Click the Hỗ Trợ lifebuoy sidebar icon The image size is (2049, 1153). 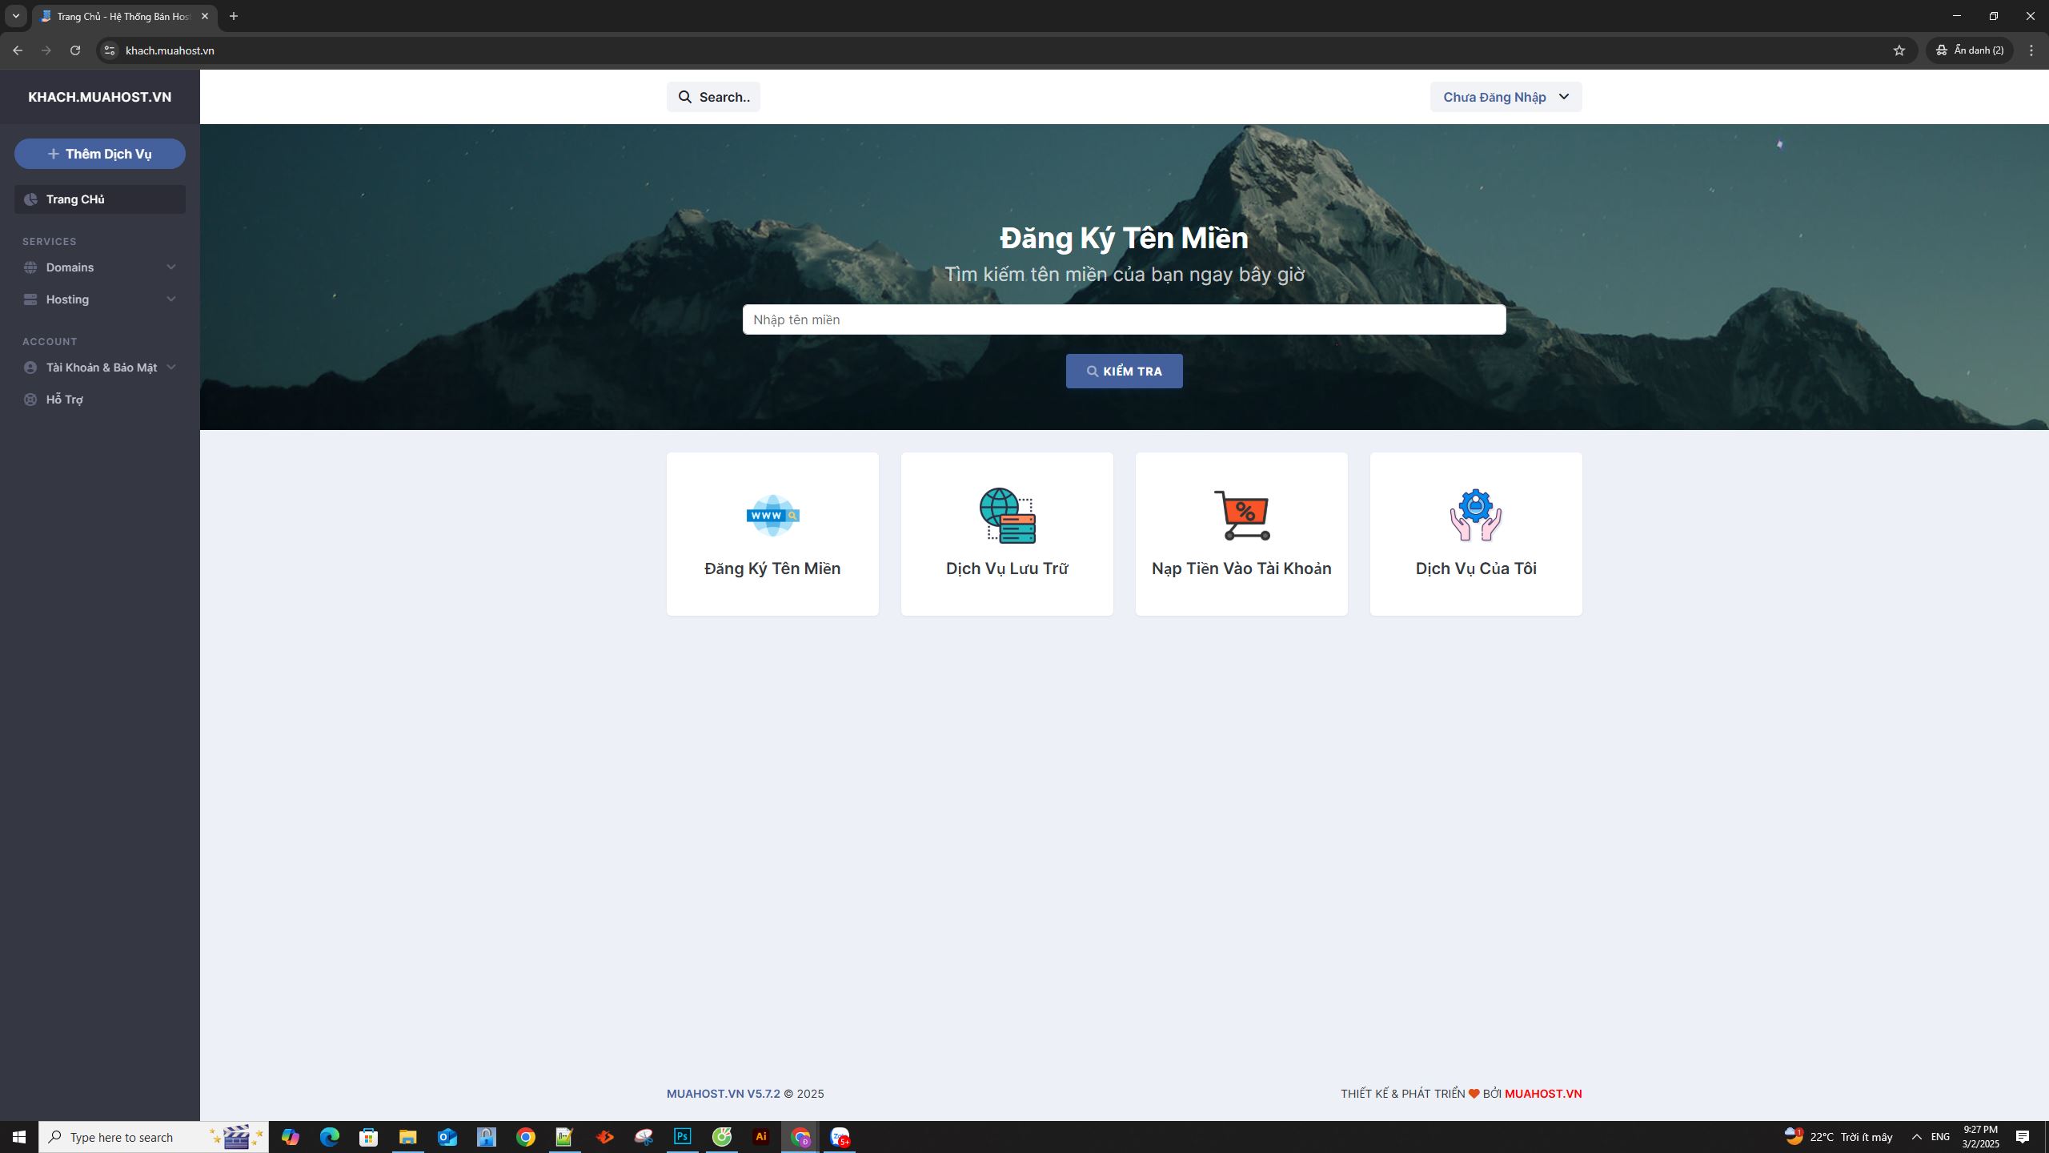pos(30,400)
